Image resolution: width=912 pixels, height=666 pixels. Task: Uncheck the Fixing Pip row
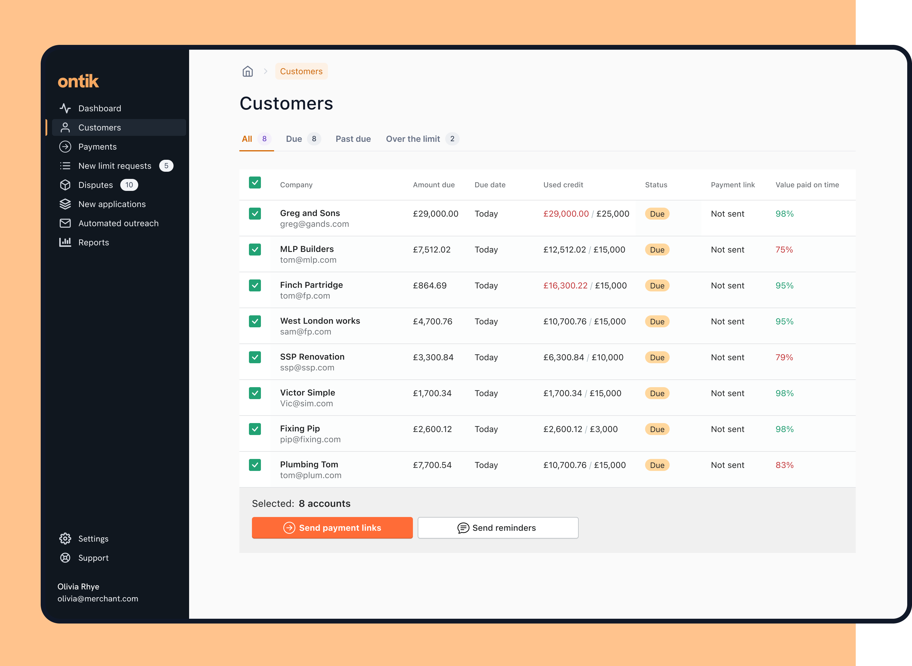255,429
